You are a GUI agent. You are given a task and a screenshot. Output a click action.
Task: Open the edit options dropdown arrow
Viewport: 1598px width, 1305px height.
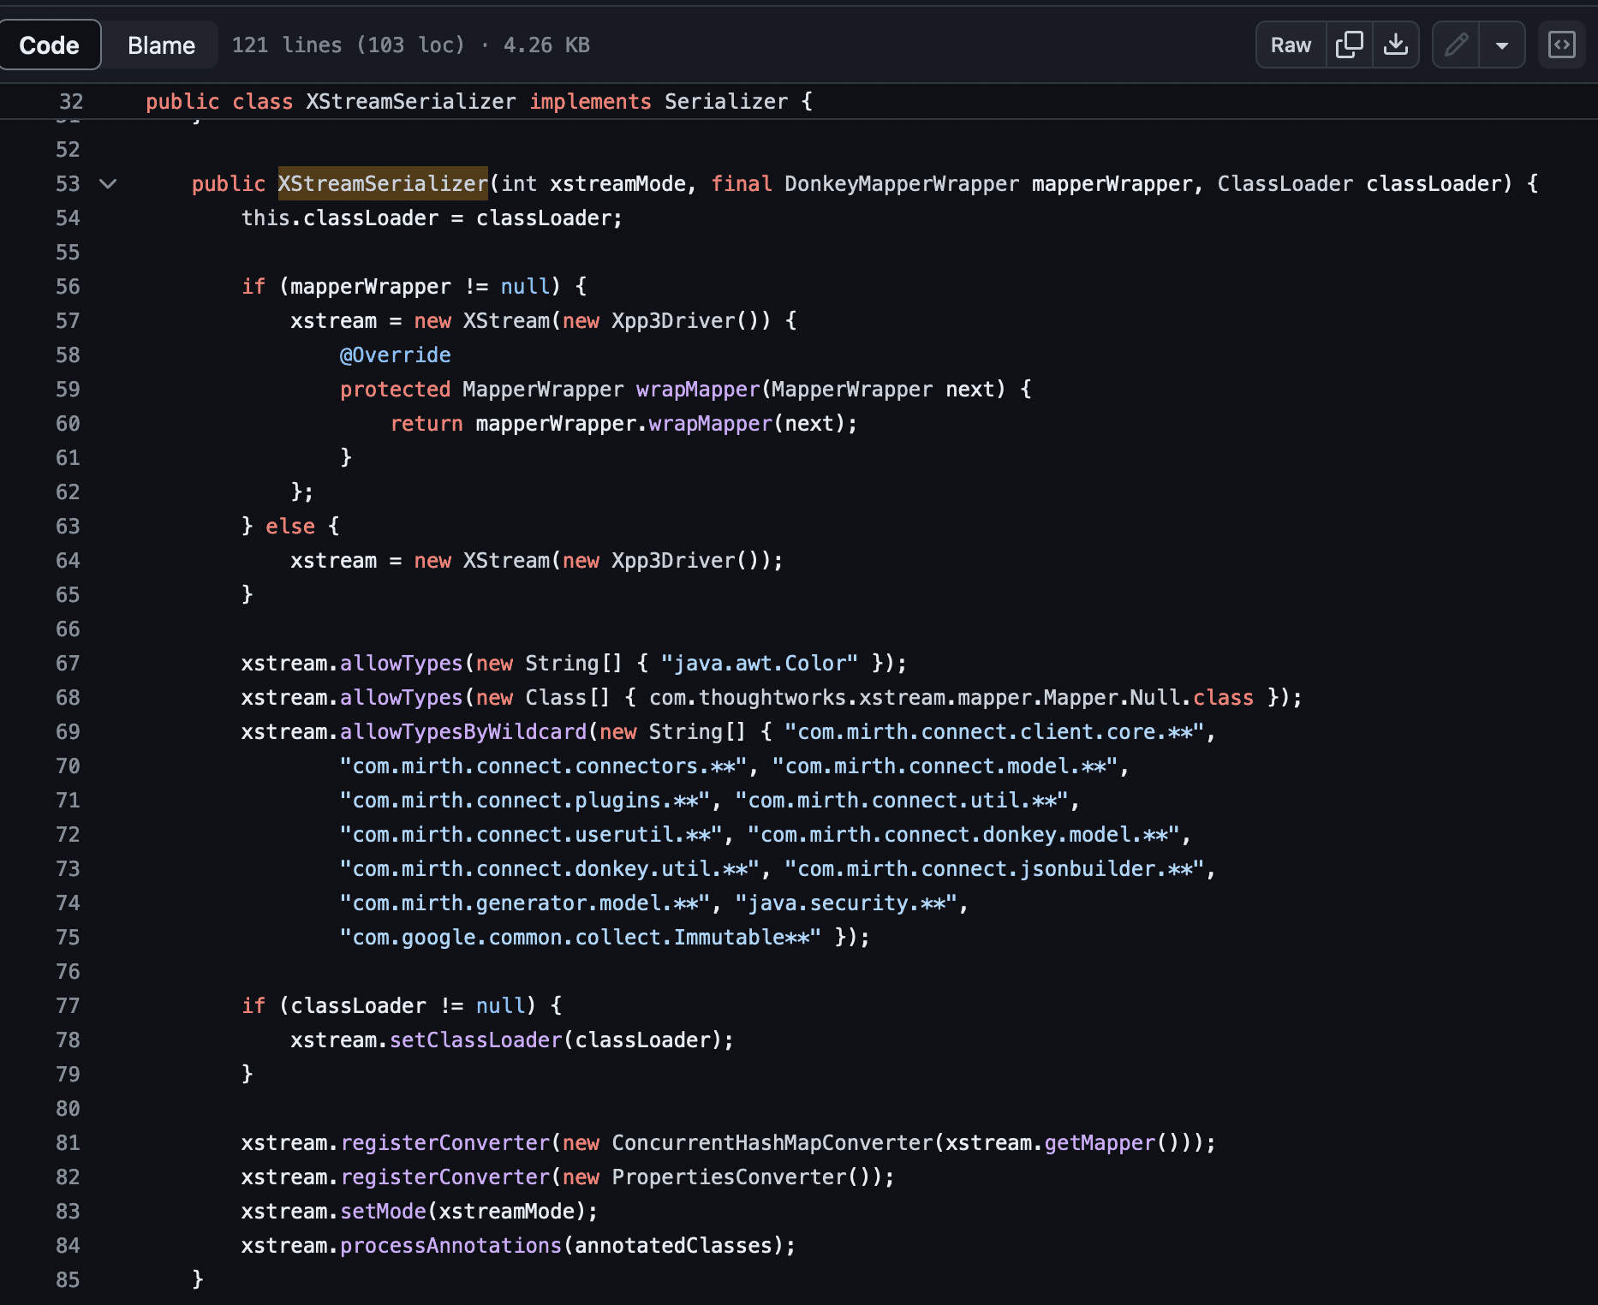point(1503,45)
